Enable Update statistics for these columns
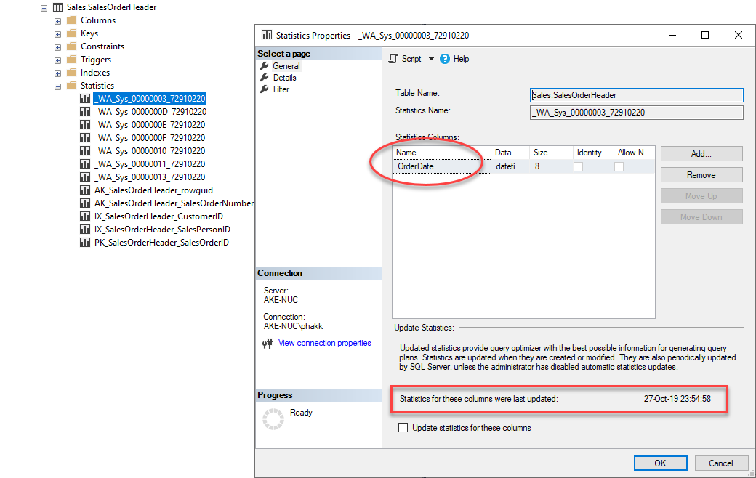Viewport: 756px width, 478px height. (403, 428)
